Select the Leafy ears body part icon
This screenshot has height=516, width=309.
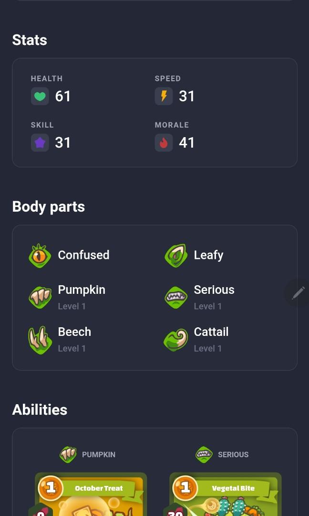click(x=175, y=256)
